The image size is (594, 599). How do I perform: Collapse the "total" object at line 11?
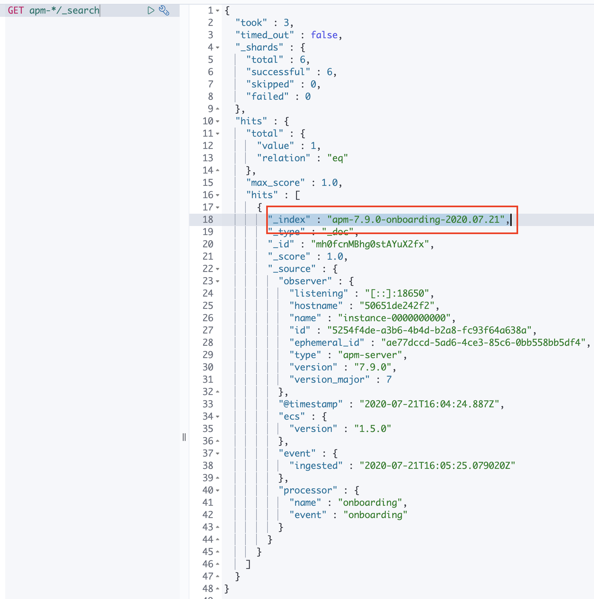coord(218,134)
